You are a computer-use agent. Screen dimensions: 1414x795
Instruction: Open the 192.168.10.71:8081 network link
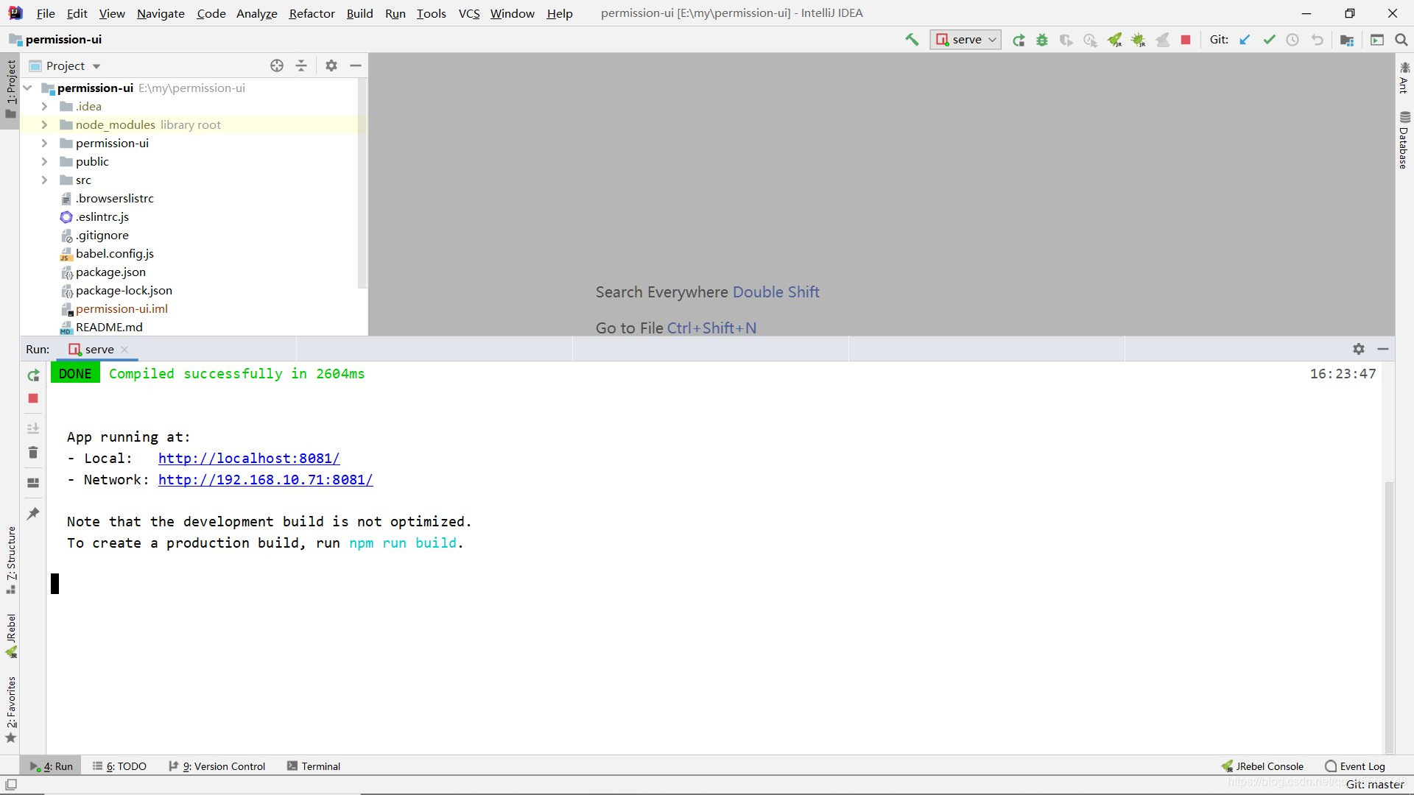pos(265,479)
